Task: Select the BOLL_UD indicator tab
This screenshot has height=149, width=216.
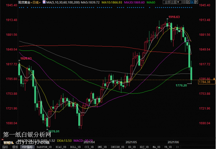Action: click(75, 147)
